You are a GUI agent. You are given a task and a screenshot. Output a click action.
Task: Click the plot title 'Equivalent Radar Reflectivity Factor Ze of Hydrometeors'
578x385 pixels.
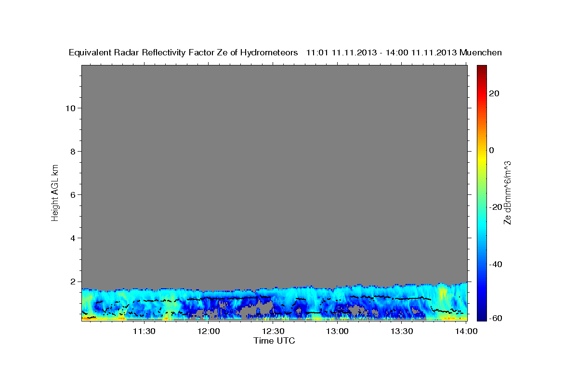184,52
